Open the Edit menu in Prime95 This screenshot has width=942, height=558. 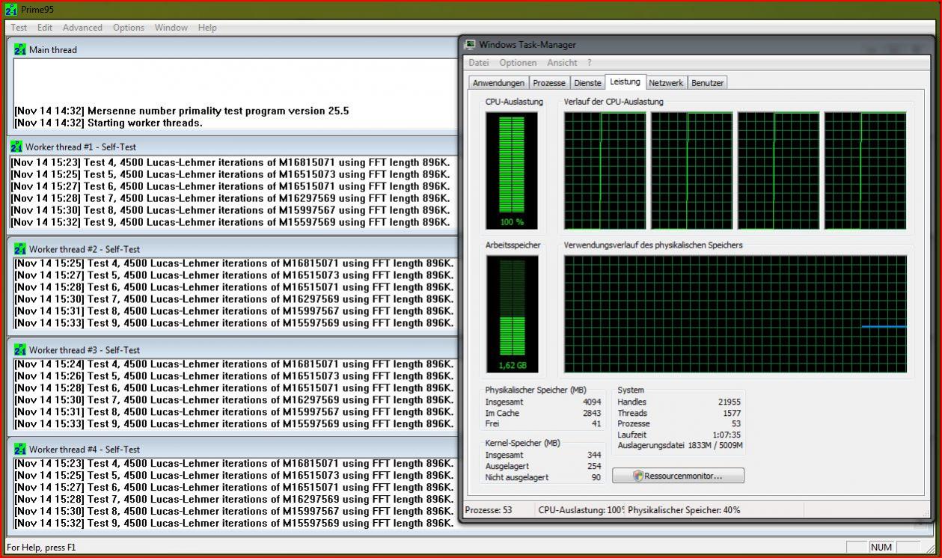click(x=45, y=28)
